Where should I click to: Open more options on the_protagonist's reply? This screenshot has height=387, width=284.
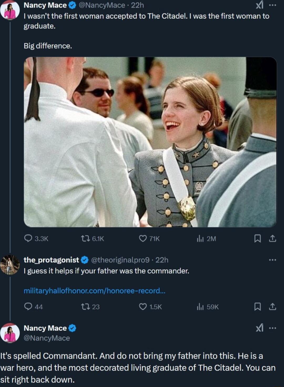pyautogui.click(x=273, y=260)
